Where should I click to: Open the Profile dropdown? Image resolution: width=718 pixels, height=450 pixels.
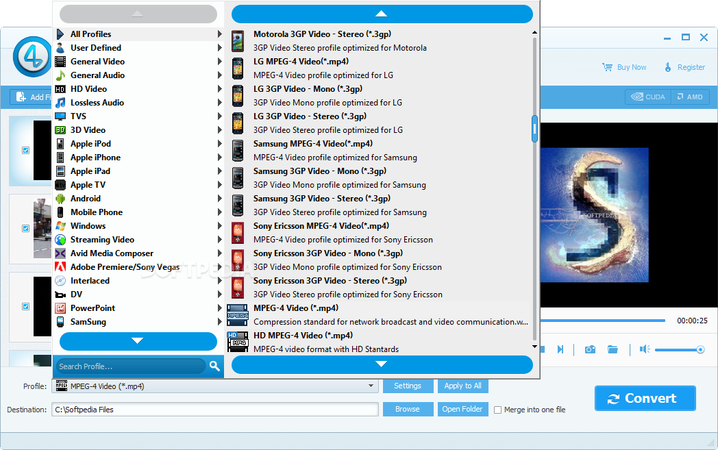click(x=371, y=386)
